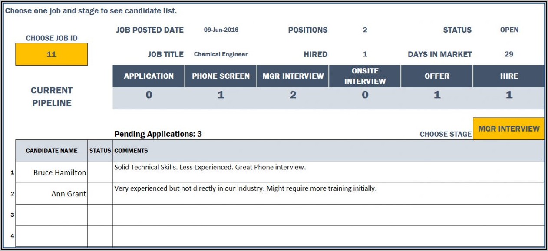
Task: Click the ONSITE INTERVIEW pipeline header
Action: (x=365, y=76)
